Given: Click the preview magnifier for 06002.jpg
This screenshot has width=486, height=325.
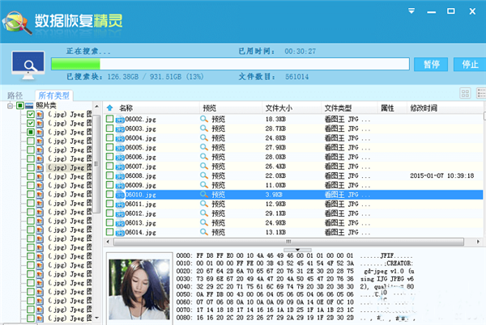Looking at the screenshot, I should 205,119.
